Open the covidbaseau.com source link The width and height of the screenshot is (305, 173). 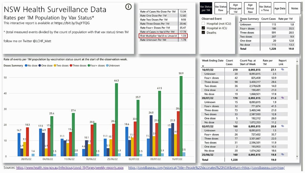point(206,168)
